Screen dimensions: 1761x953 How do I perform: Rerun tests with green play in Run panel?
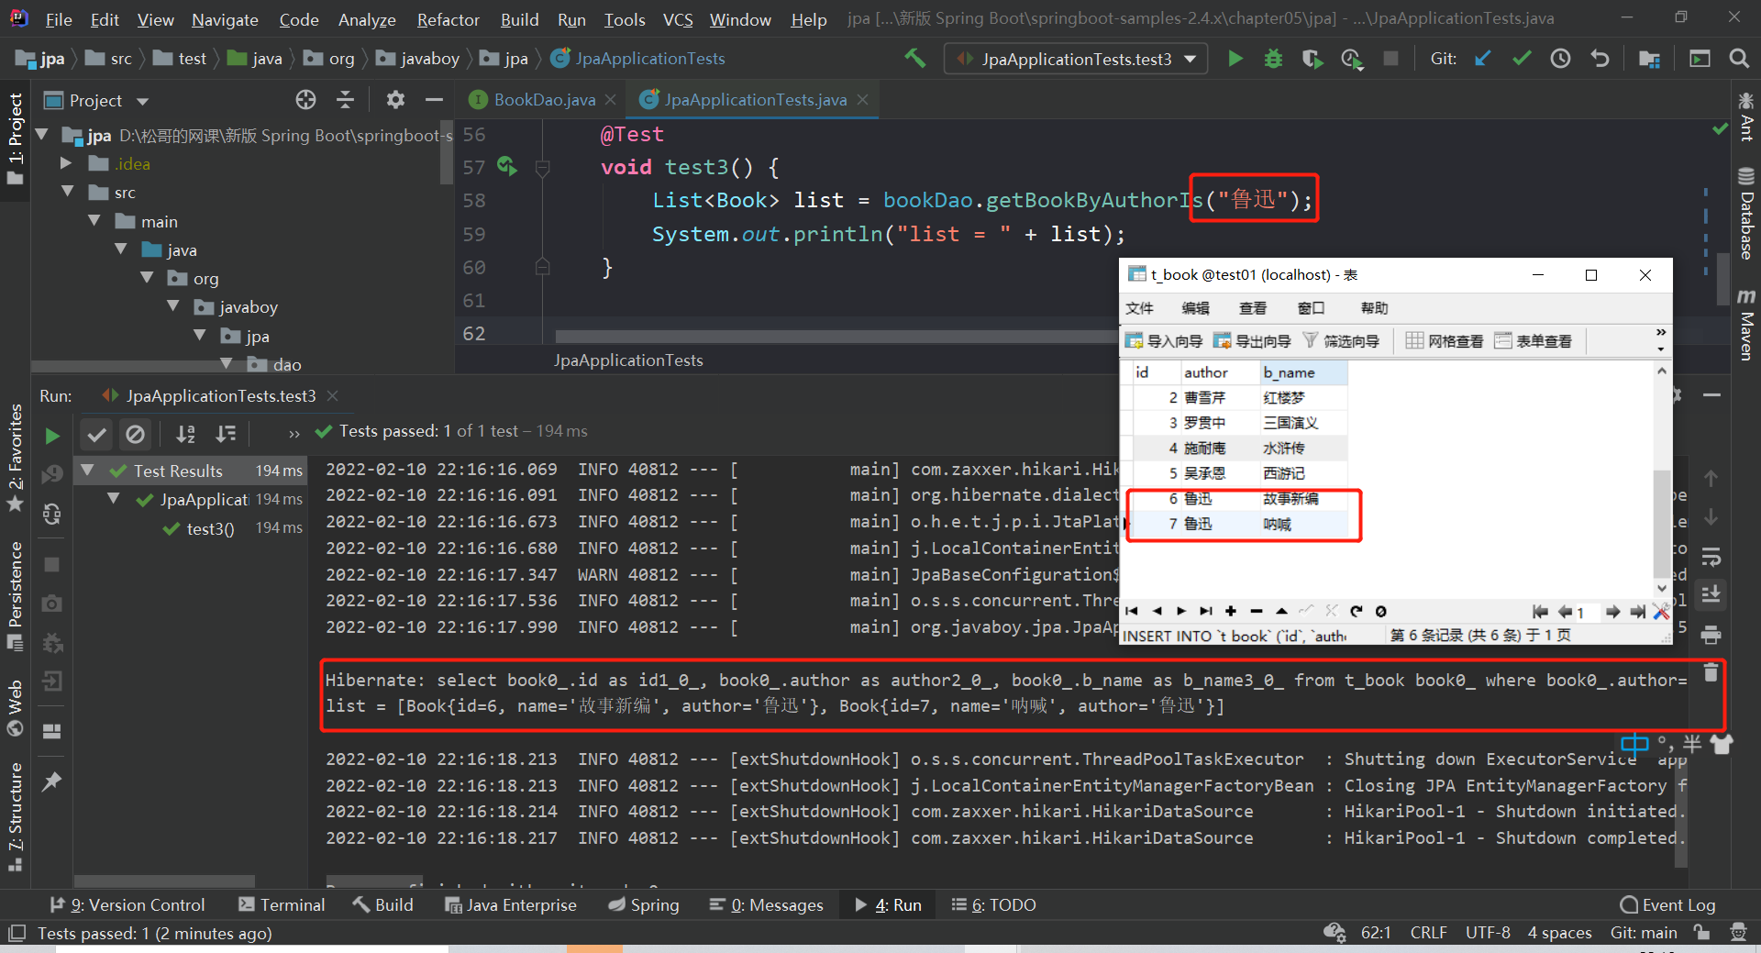[x=52, y=436]
